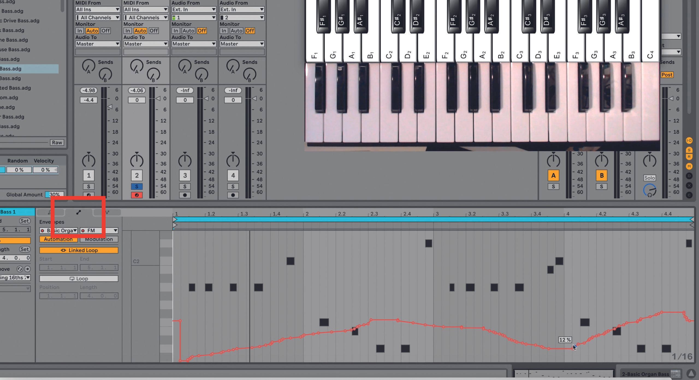This screenshot has height=380, width=699.
Task: Disable the Linked Loop toggle
Action: (x=79, y=250)
